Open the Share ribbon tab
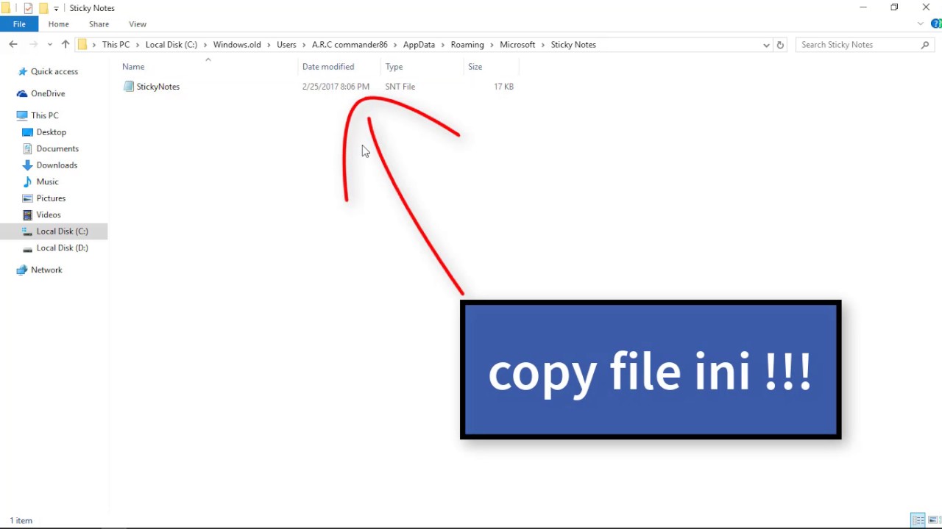The height and width of the screenshot is (529, 942). tap(99, 24)
